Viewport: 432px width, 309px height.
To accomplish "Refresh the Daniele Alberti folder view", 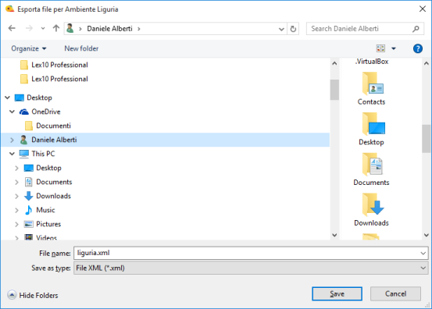I will (x=293, y=29).
